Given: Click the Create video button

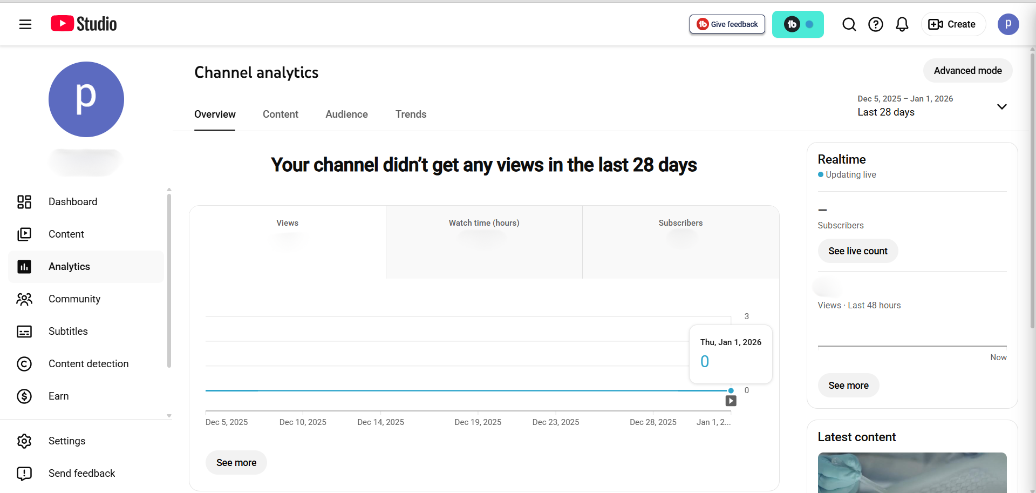Looking at the screenshot, I should [x=953, y=24].
